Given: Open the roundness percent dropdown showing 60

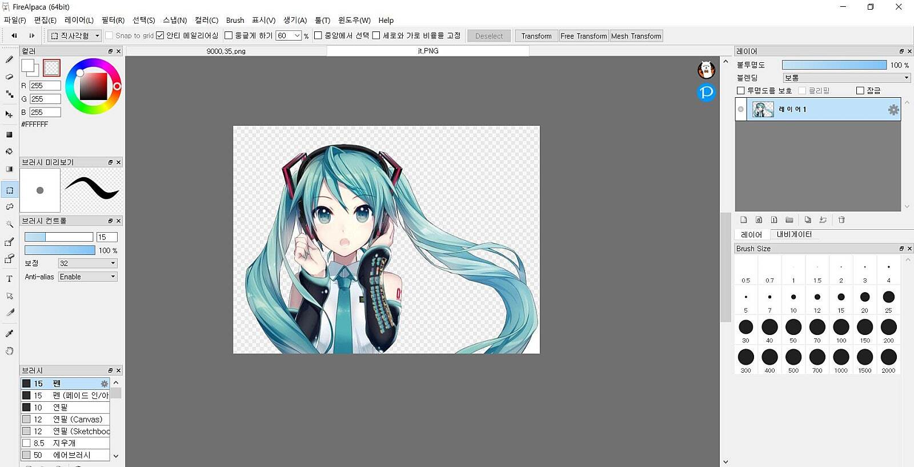Looking at the screenshot, I should pos(289,35).
